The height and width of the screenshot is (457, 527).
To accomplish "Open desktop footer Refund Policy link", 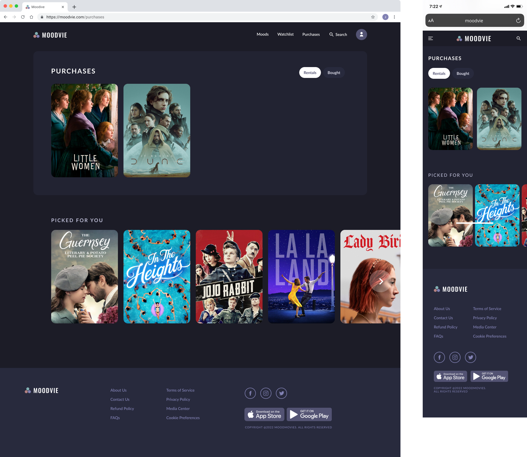I will [x=122, y=409].
